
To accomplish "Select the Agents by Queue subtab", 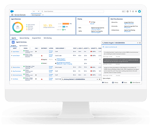I will coord(23,46).
